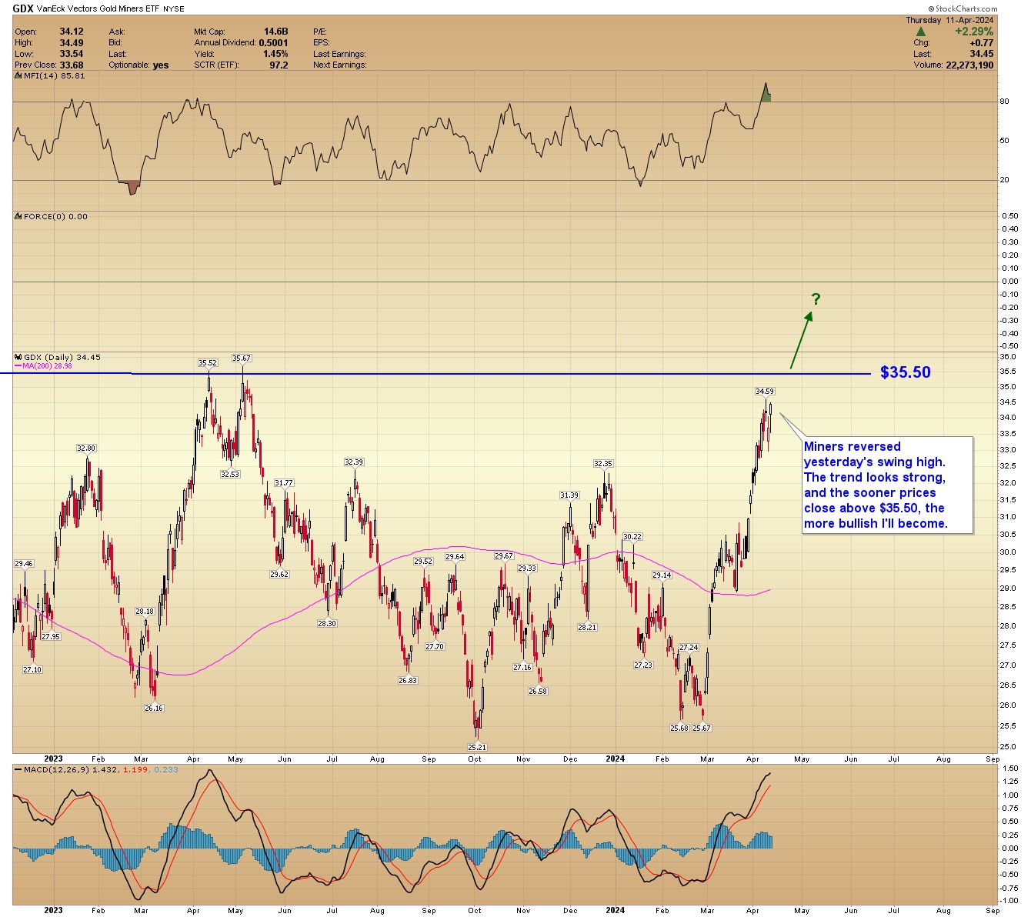Click the 31.77 price label
Image resolution: width=1031 pixels, height=917 pixels.
tap(284, 483)
